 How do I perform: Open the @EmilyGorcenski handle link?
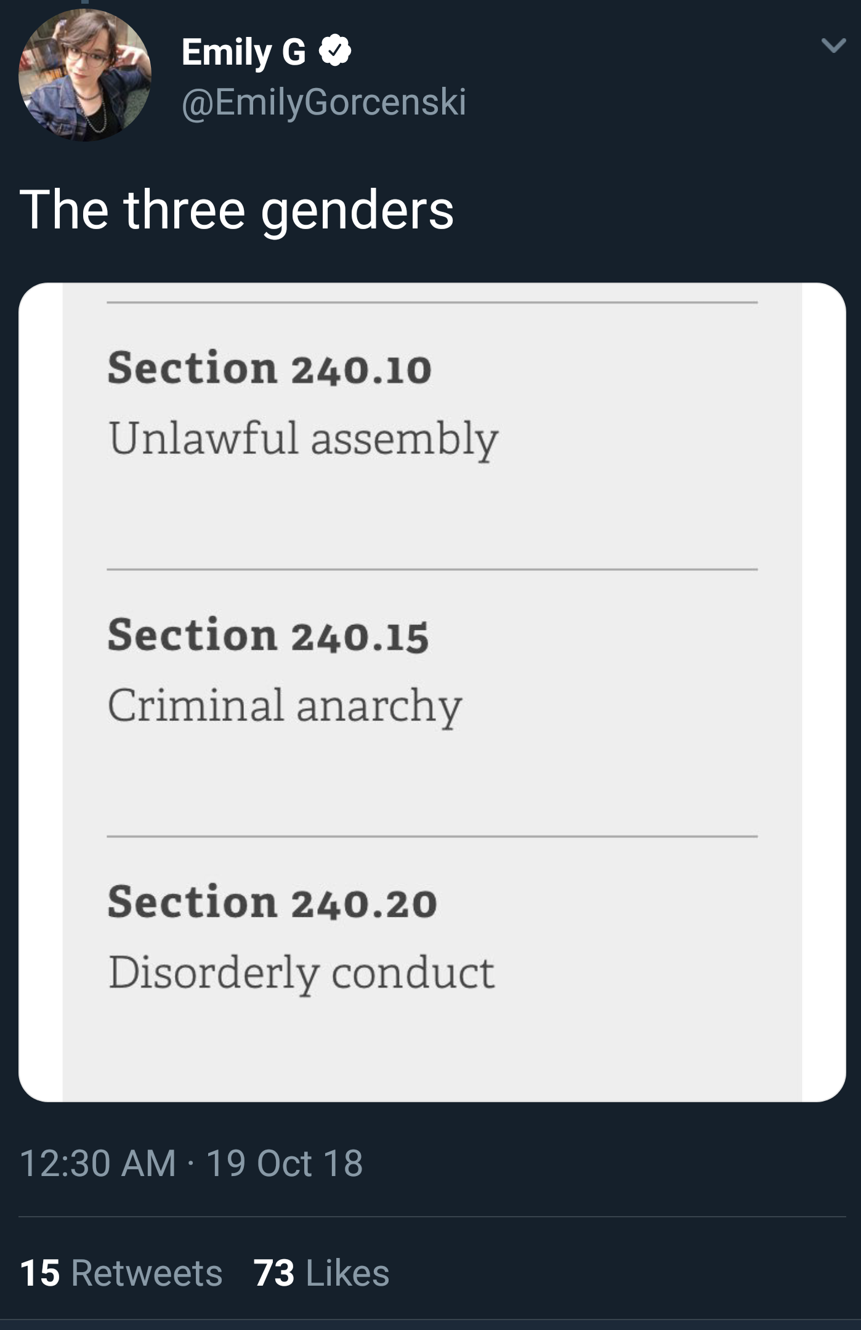[324, 102]
